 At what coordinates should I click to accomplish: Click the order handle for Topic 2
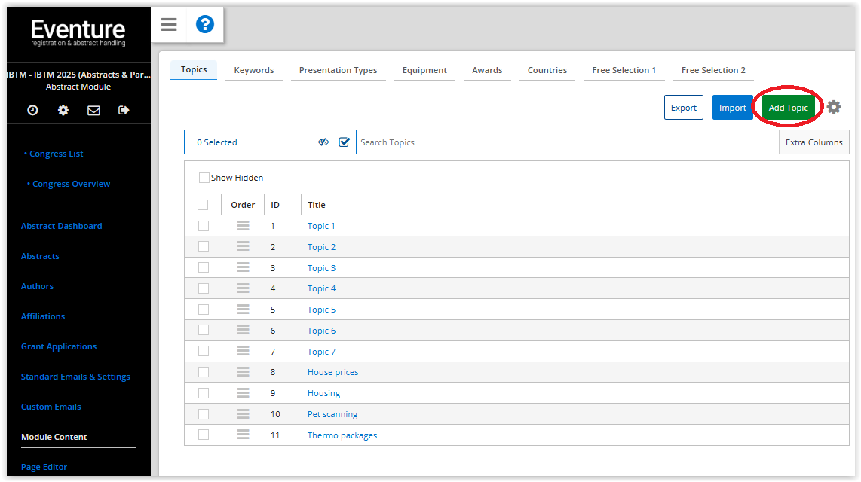[244, 246]
